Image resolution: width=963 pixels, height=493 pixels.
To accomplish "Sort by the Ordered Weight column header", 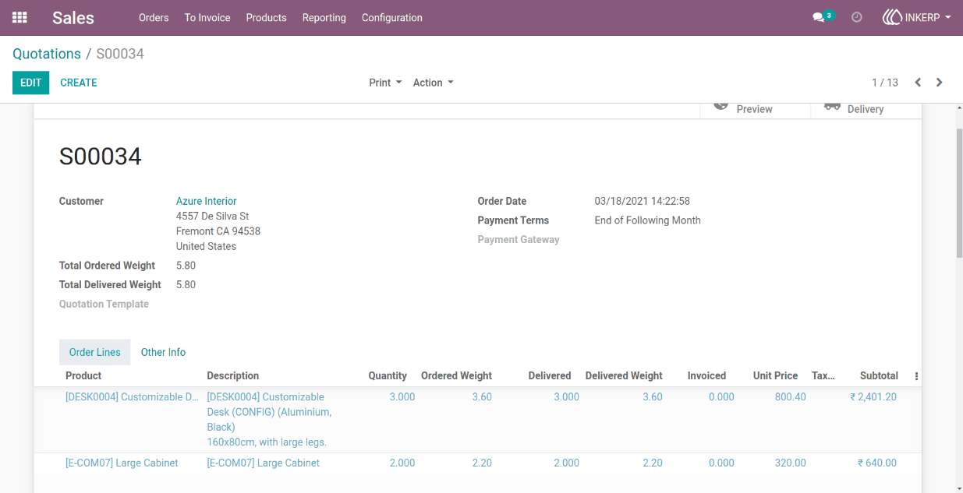I will 456,375.
